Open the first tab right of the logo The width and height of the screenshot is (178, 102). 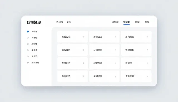60,22
